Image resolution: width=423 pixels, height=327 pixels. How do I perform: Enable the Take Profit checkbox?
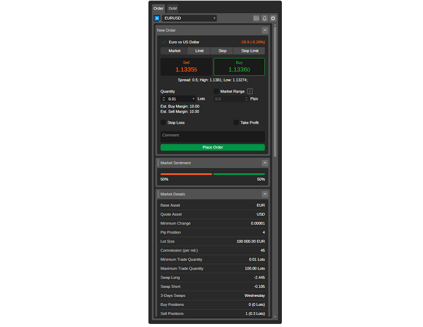[236, 123]
